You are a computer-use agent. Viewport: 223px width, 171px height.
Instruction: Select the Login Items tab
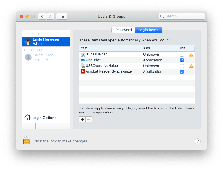(148, 30)
